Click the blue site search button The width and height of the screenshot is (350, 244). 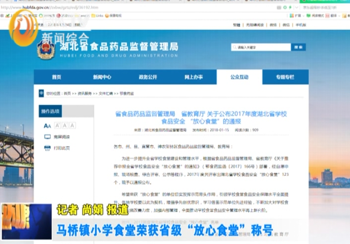pos(299,48)
